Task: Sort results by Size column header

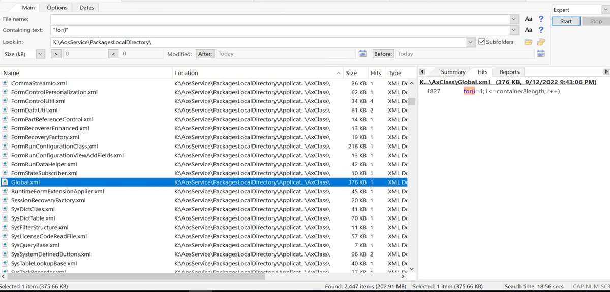Action: coord(355,73)
